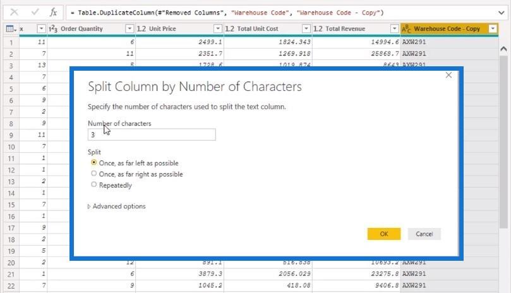511x293 pixels.
Task: Click Order Quantity whole-number type icon
Action: click(53, 28)
